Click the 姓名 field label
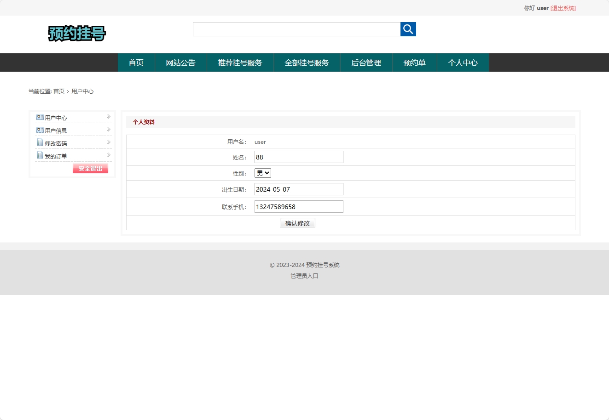This screenshot has width=609, height=420. [x=240, y=158]
